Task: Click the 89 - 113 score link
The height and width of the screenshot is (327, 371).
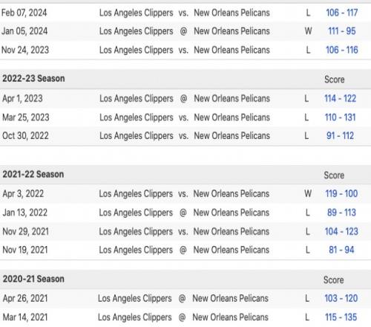Action: (x=341, y=213)
